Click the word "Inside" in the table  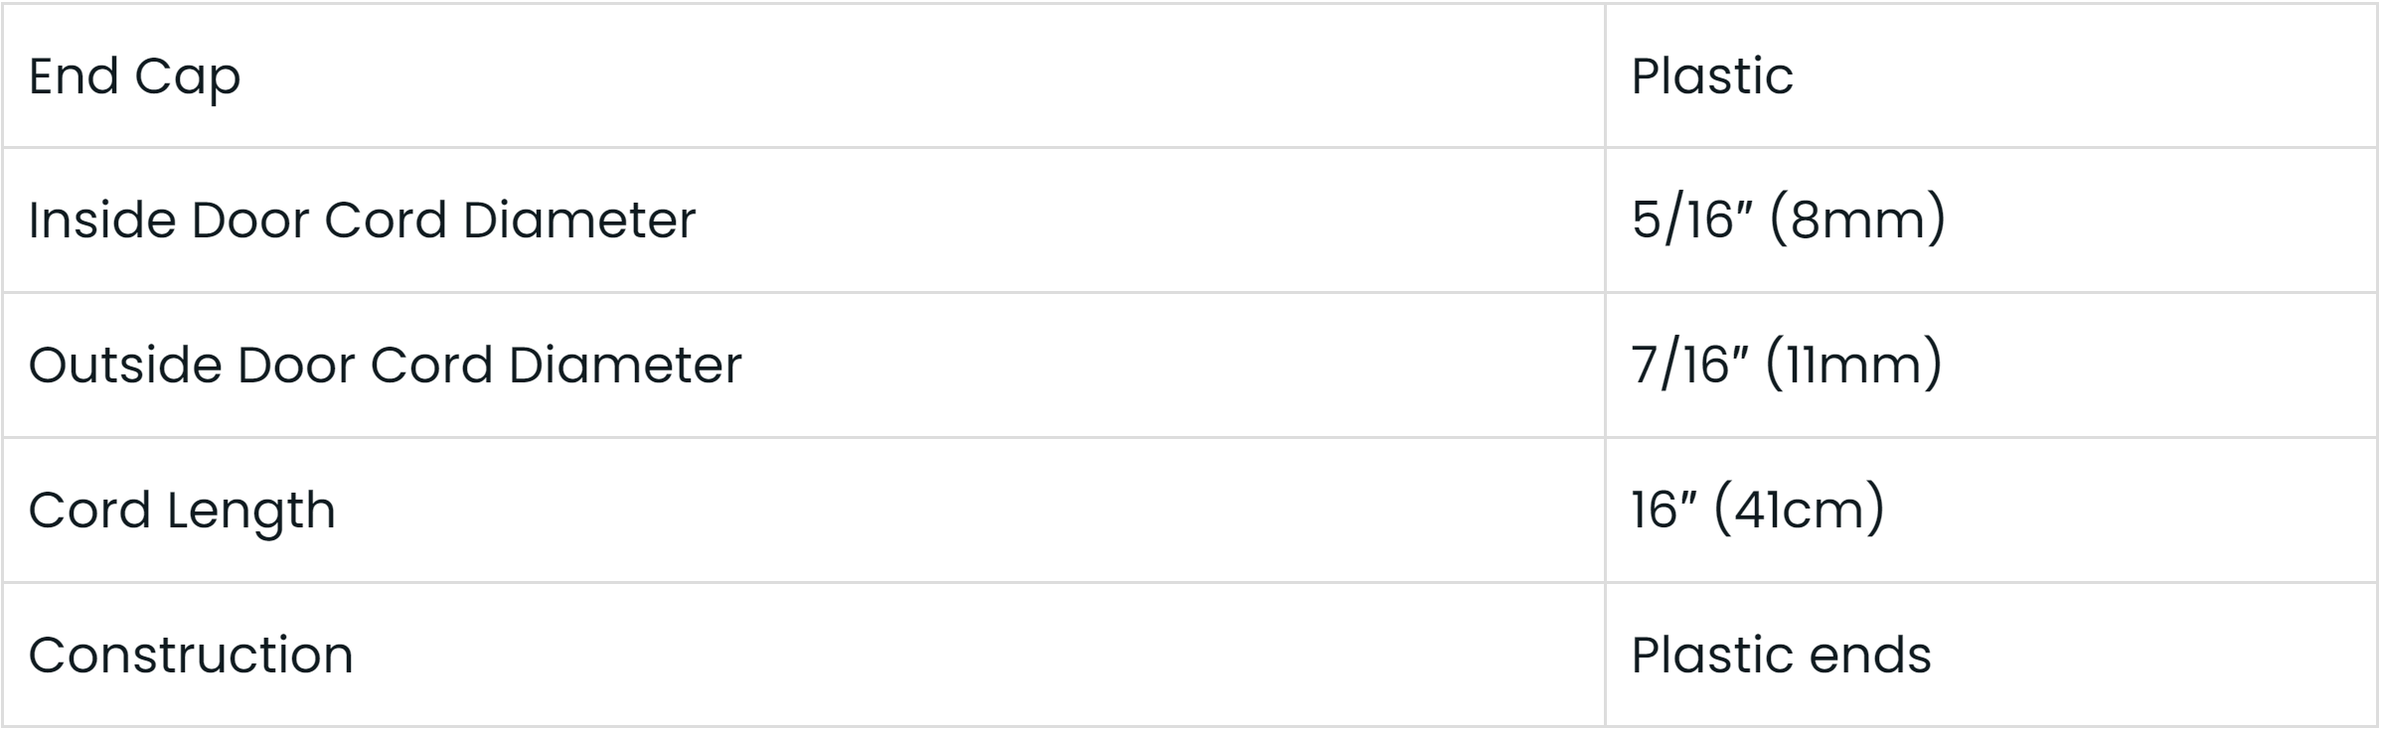[101, 219]
